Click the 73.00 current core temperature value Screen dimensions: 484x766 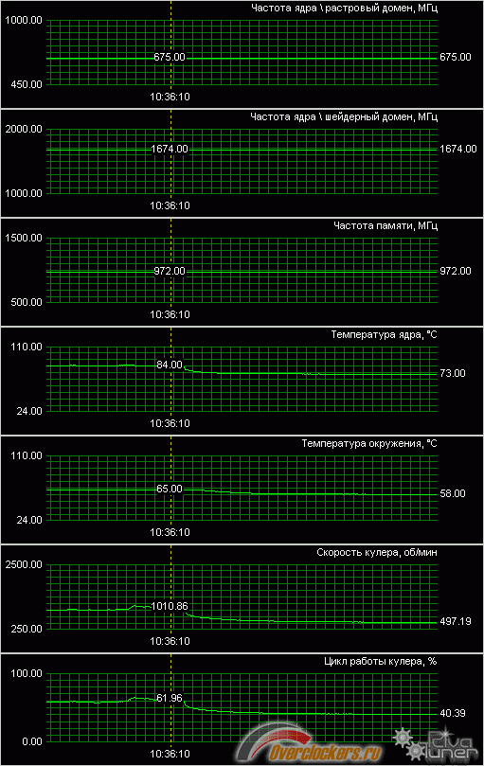coord(453,373)
